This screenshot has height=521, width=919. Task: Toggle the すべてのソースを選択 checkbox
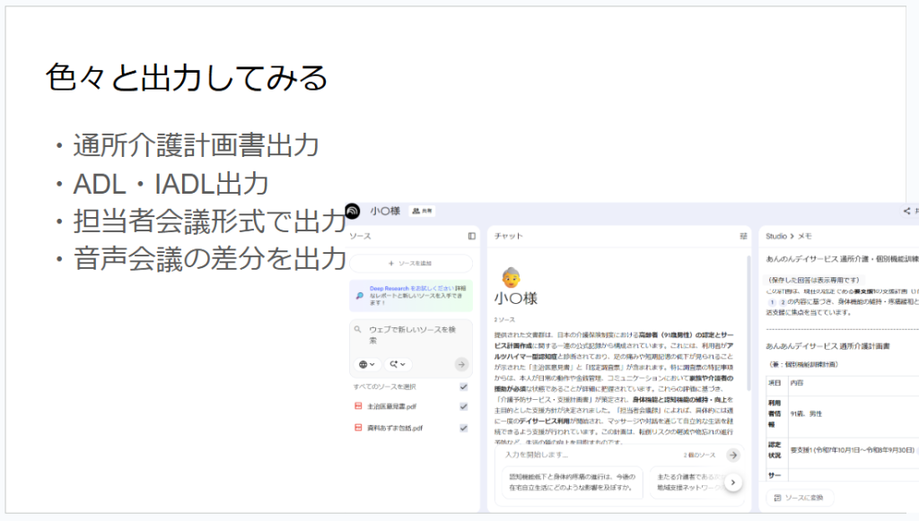tap(463, 386)
